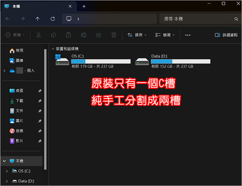This screenshot has width=242, height=186.
Task: Select the OneDrive 個人 cloud entry
Action: click(22, 71)
